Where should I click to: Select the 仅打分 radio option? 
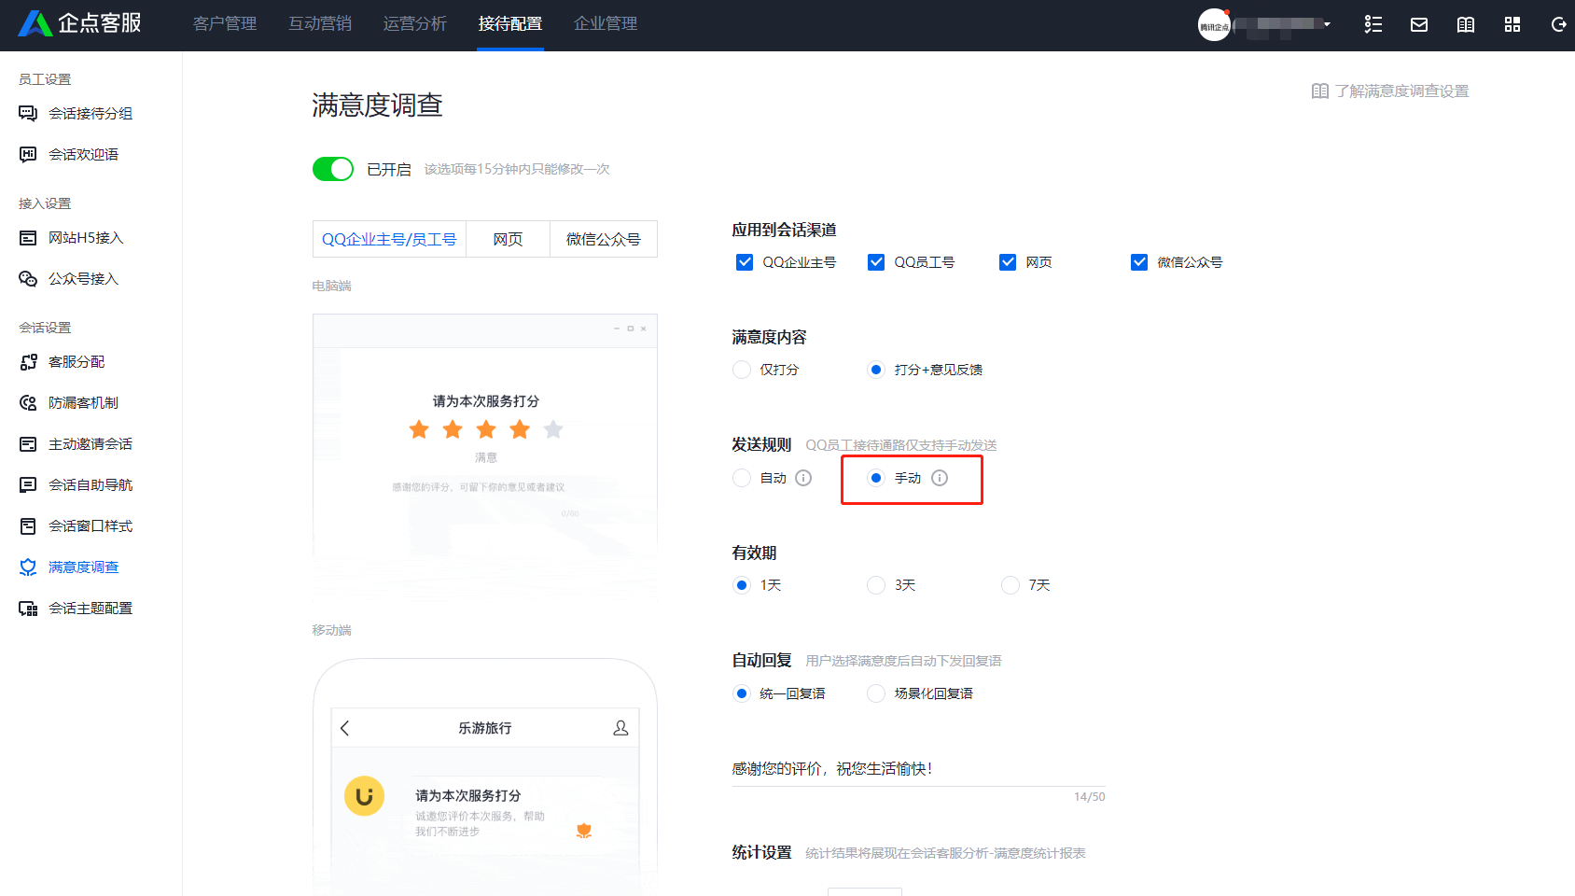click(742, 370)
